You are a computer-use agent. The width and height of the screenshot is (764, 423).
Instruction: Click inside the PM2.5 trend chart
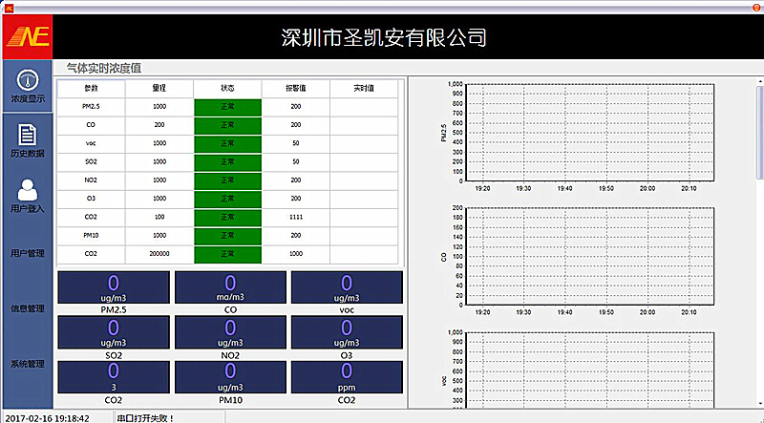(x=589, y=133)
